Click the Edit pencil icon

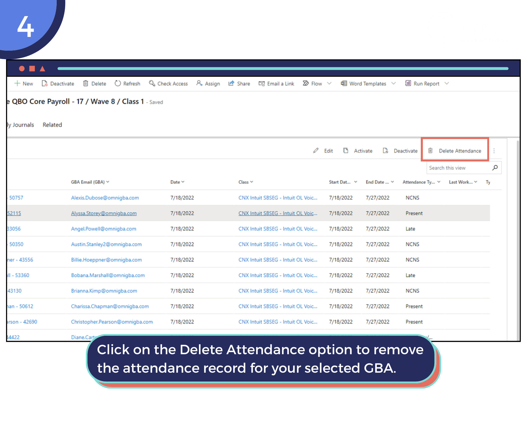[316, 151]
